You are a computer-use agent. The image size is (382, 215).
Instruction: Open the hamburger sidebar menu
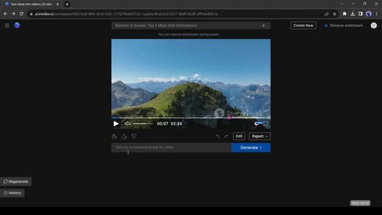7,26
